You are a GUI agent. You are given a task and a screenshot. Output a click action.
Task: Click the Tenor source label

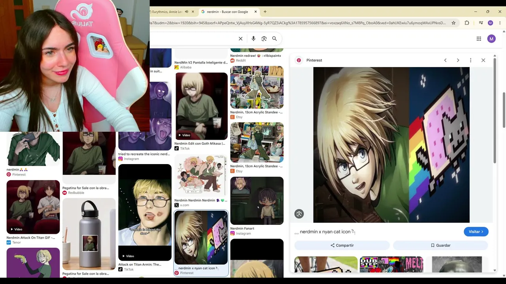point(17,243)
